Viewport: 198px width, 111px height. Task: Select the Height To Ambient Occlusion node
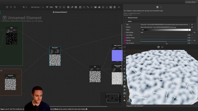[117, 74]
